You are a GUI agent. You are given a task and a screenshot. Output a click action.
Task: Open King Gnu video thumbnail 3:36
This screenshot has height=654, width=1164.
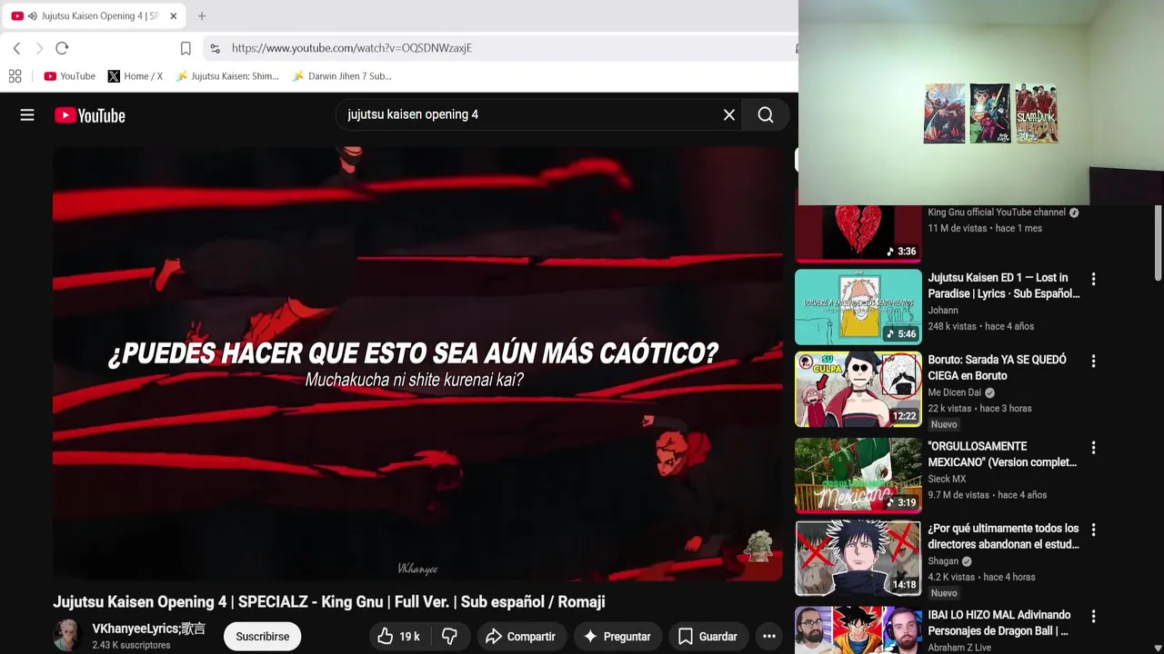point(858,234)
